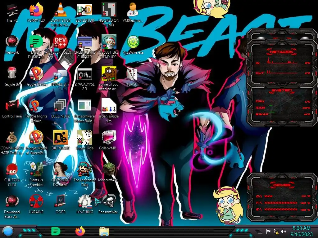Viewport: 318px width, 238px height.
Task: Open File Explorer from the taskbar
Action: point(104,232)
